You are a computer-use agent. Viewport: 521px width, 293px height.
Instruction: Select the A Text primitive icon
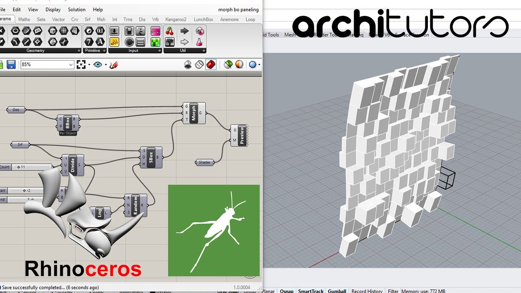click(100, 42)
